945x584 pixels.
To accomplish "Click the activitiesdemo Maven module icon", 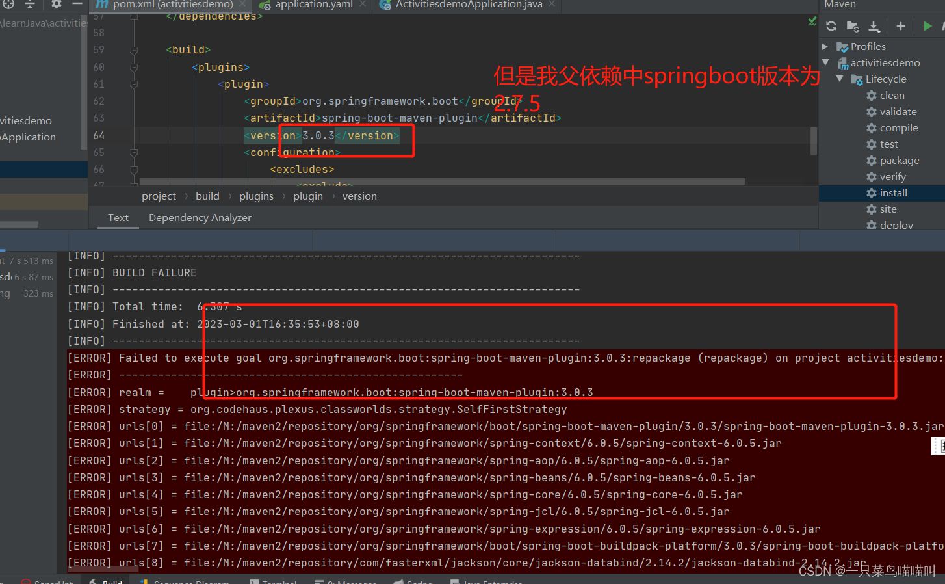I will (x=843, y=63).
